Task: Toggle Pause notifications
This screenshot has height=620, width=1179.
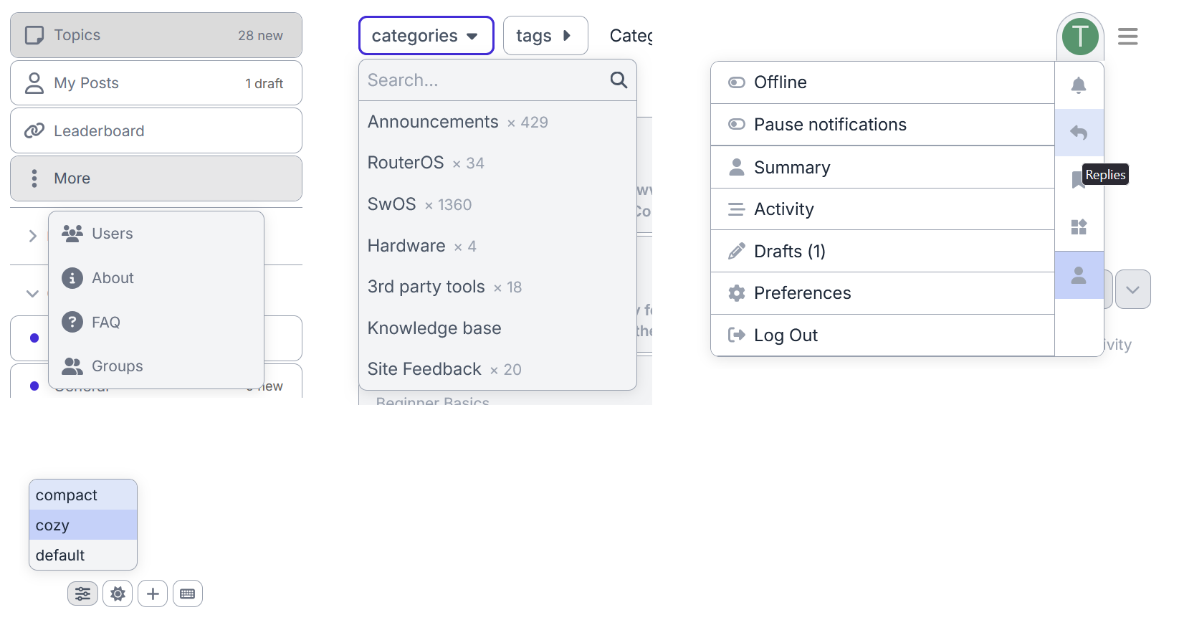Action: tap(736, 125)
